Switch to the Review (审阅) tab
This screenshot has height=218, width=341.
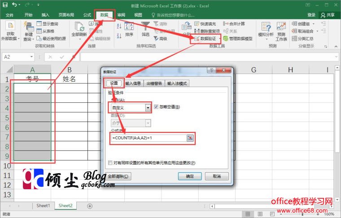(121, 15)
